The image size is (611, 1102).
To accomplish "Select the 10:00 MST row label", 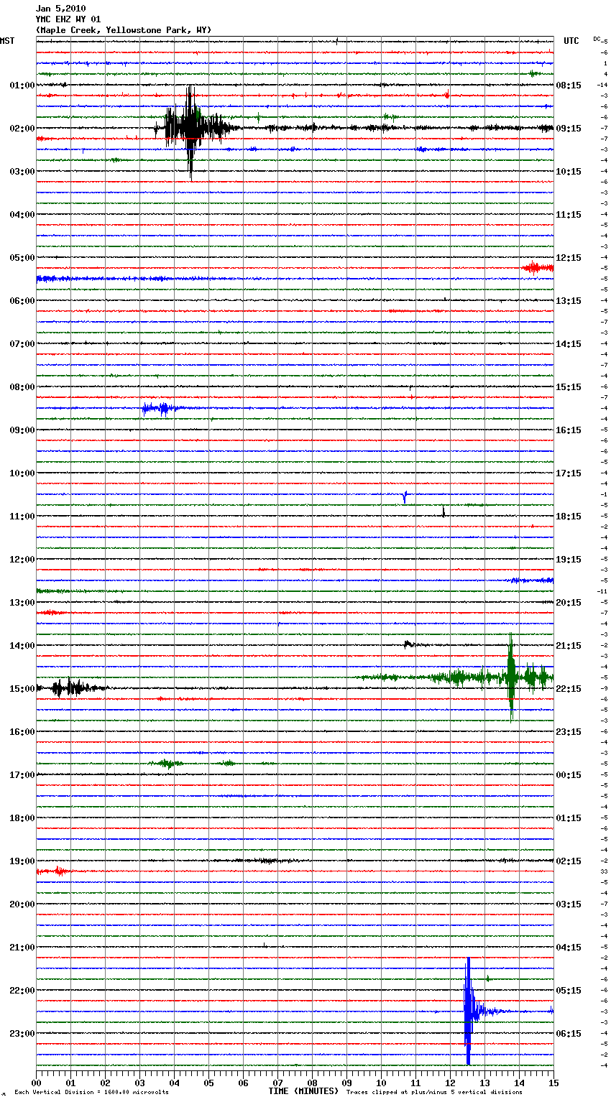I will coord(22,473).
